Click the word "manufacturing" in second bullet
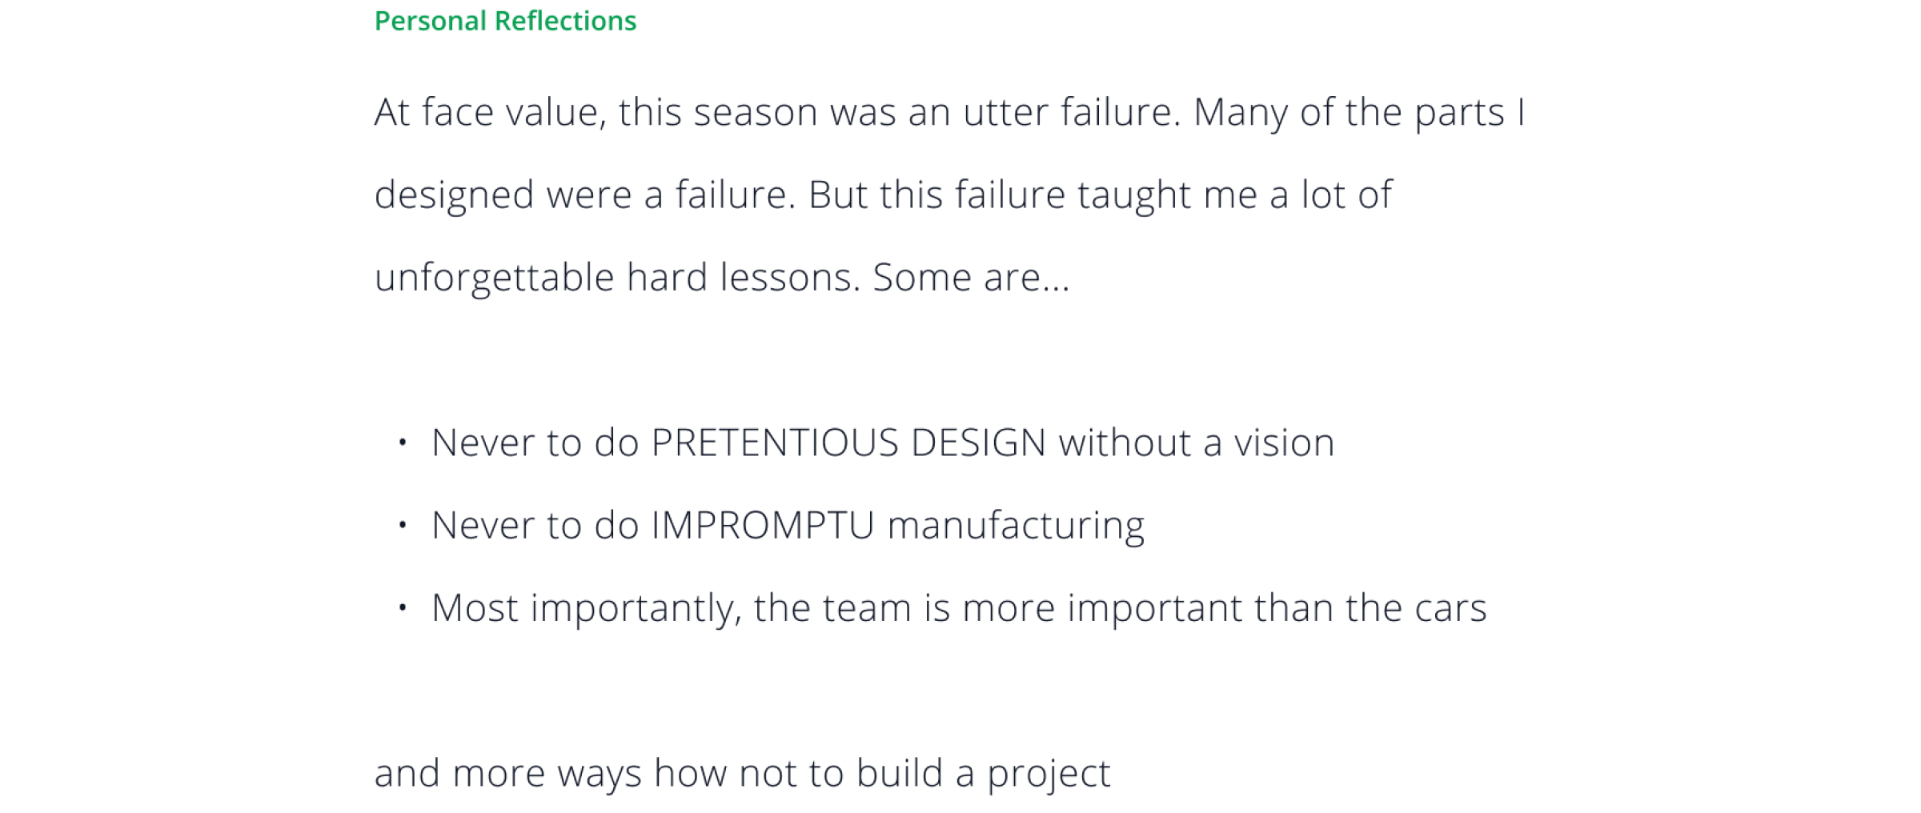 pyautogui.click(x=1016, y=526)
